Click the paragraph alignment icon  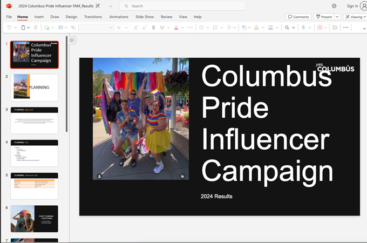[229, 28]
